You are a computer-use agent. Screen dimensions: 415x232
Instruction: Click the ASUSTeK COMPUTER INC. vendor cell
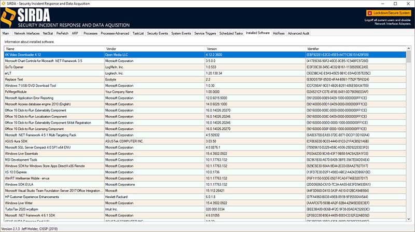(155, 141)
